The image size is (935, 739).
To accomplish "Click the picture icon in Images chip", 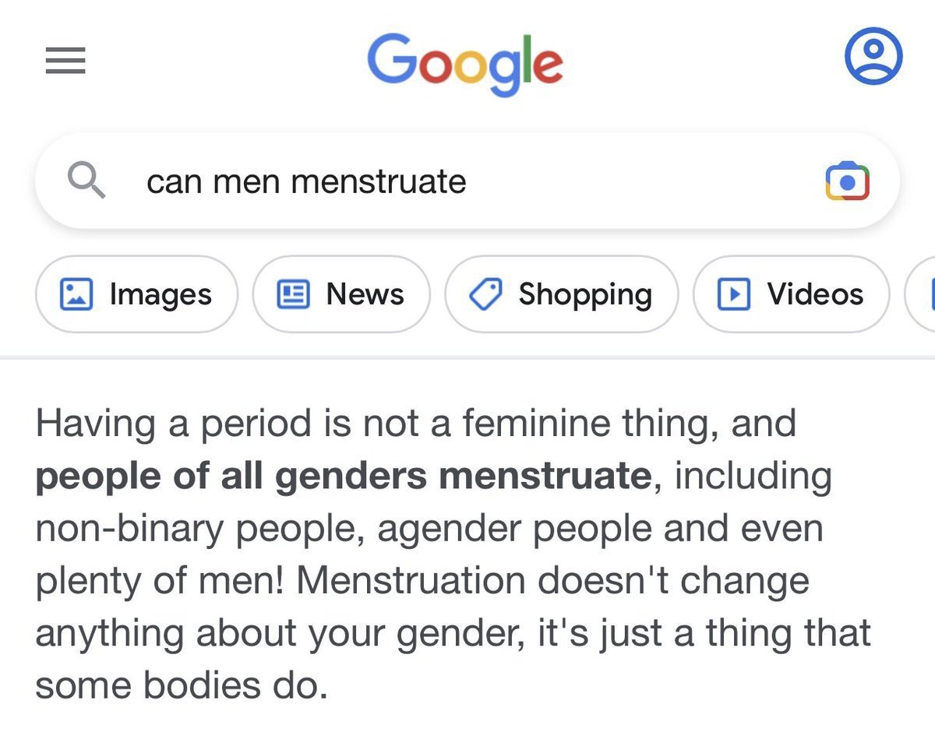I will tap(76, 294).
